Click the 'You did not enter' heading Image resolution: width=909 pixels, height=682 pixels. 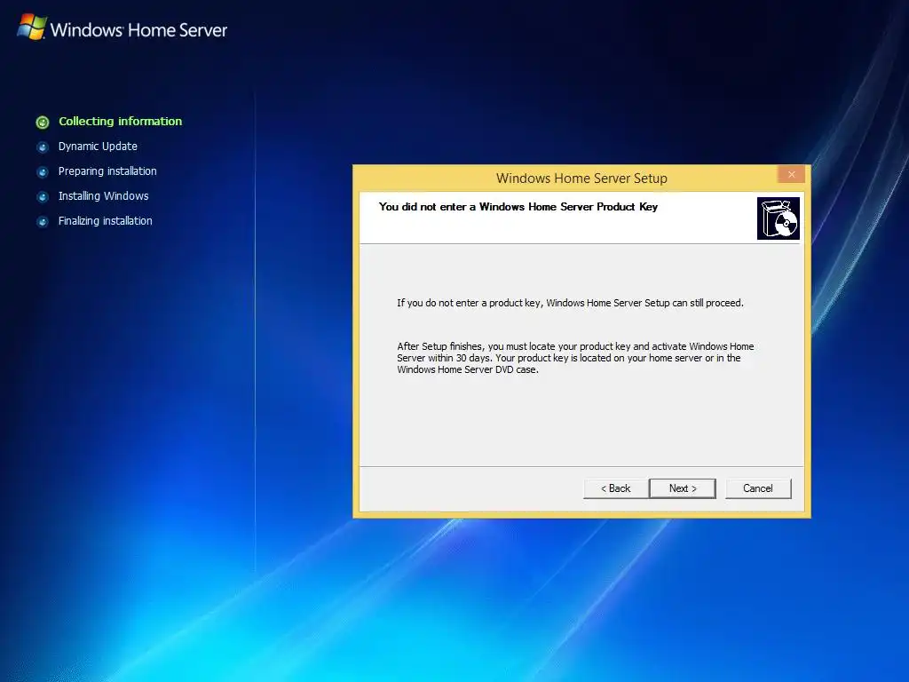(518, 206)
